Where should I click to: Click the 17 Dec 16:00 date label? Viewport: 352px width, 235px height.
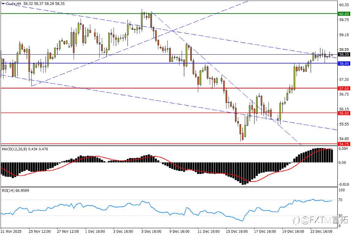[x=265, y=231]
